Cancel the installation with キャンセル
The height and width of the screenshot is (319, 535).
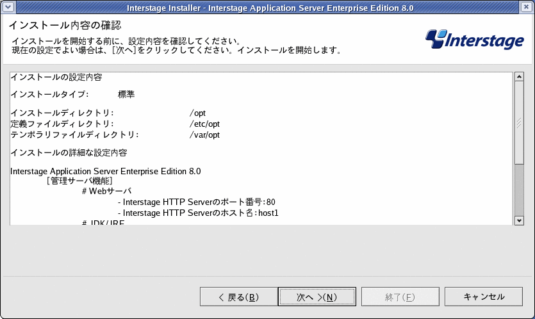click(x=484, y=297)
